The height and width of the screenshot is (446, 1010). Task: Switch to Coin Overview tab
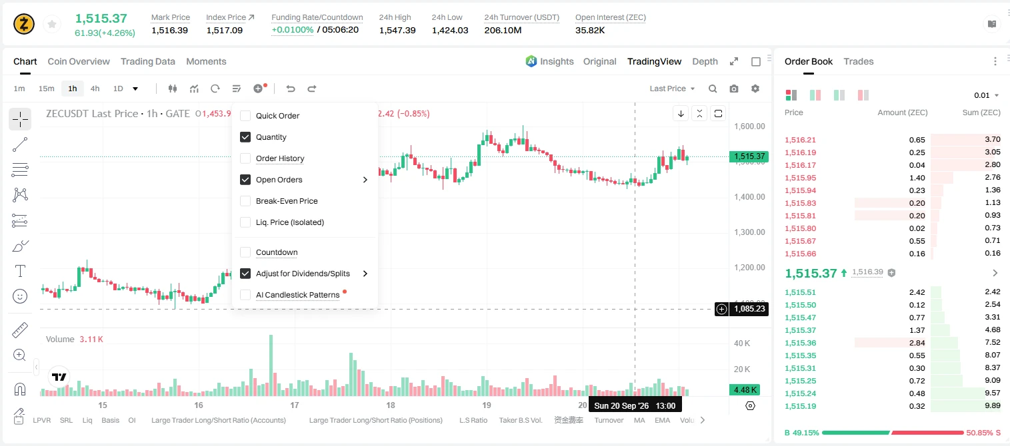coord(79,61)
